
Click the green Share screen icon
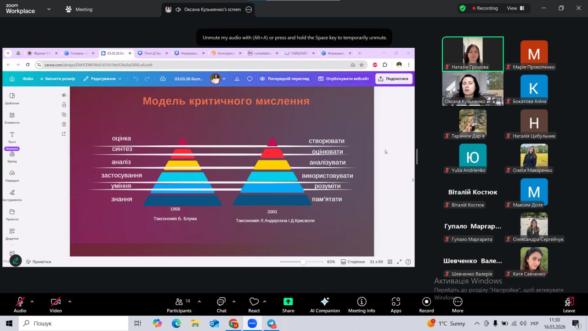[288, 305]
